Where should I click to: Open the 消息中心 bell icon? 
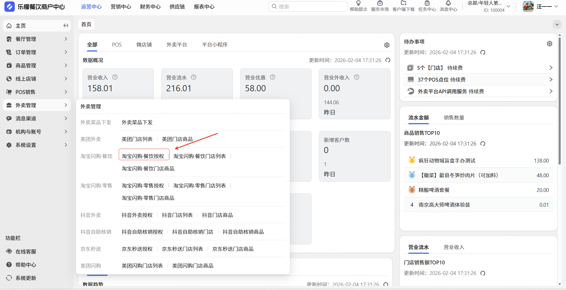tap(448, 3)
